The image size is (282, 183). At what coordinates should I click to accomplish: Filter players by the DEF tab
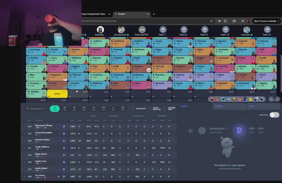tap(123, 109)
